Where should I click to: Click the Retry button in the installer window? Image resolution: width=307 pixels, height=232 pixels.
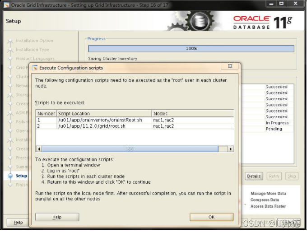(x=274, y=176)
